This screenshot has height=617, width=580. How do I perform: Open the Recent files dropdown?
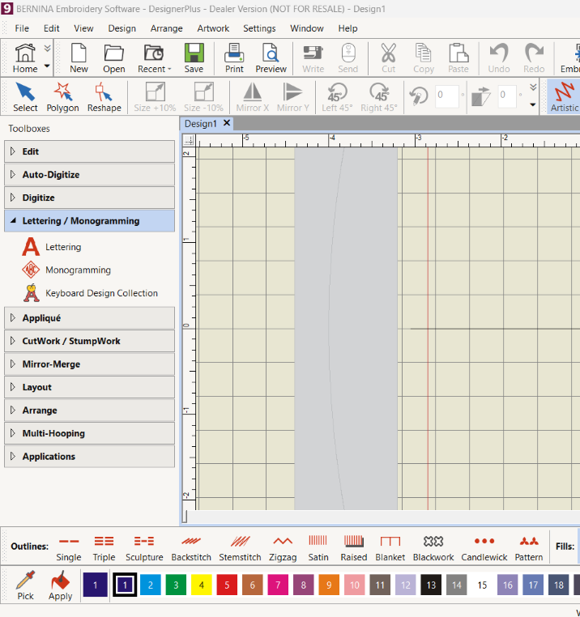coord(154,57)
